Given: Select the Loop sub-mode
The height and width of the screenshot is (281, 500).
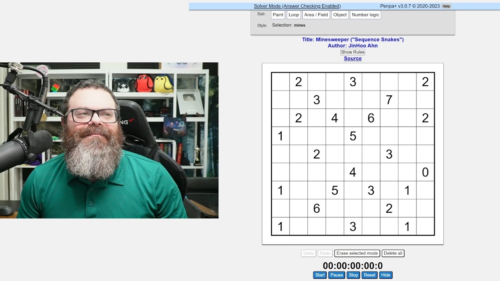Looking at the screenshot, I should [294, 15].
